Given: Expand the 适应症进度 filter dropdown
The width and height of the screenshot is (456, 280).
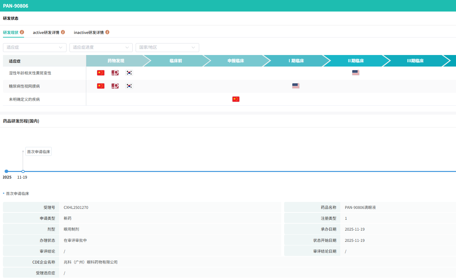Looking at the screenshot, I should [101, 47].
